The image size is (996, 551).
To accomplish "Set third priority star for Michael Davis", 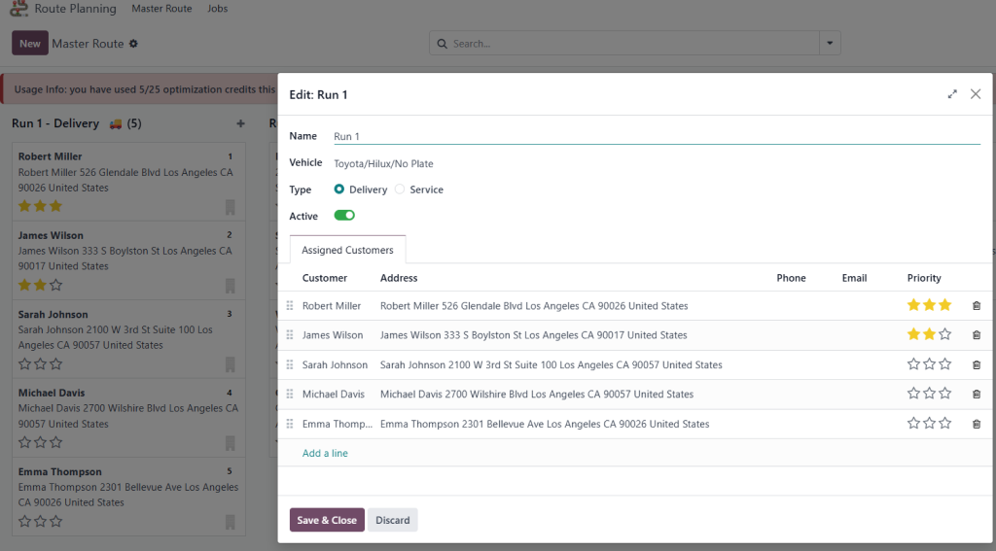I will tap(945, 395).
